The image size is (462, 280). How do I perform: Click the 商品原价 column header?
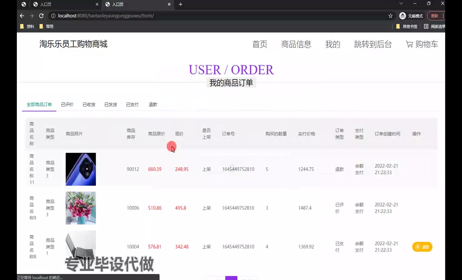157,134
